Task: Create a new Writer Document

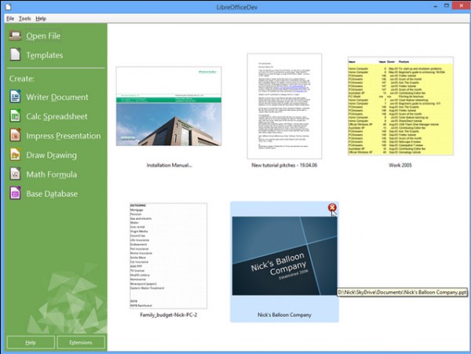Action: click(57, 97)
